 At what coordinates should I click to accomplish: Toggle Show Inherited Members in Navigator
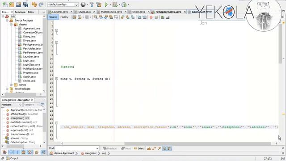click(5, 152)
